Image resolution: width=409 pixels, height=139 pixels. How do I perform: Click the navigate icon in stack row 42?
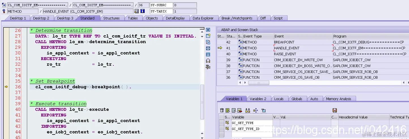(x=241, y=42)
